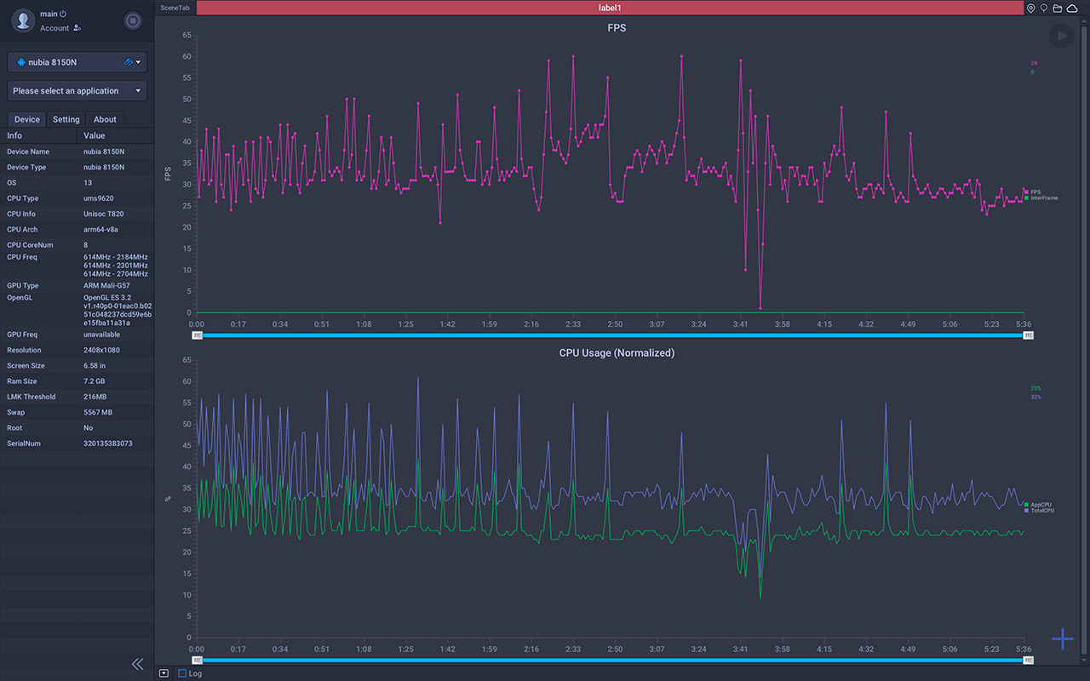
Task: Click the GPU Type value ARM Mali-G57
Action: coord(106,286)
